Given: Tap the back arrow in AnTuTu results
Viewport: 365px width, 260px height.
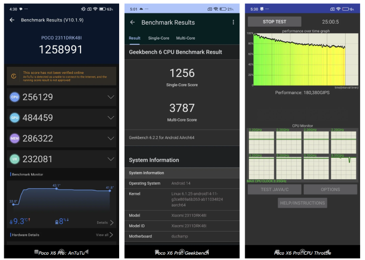Looking at the screenshot, I should 12,20.
